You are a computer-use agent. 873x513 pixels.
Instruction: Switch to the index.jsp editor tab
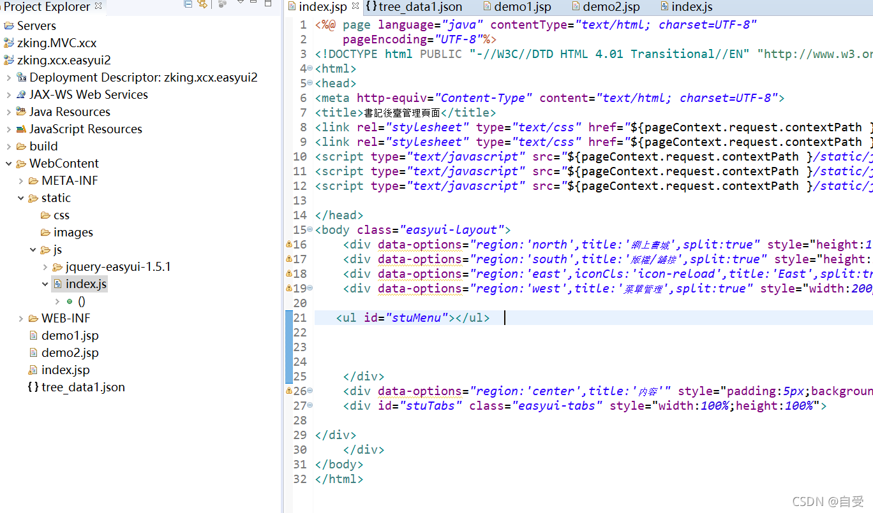coord(323,7)
